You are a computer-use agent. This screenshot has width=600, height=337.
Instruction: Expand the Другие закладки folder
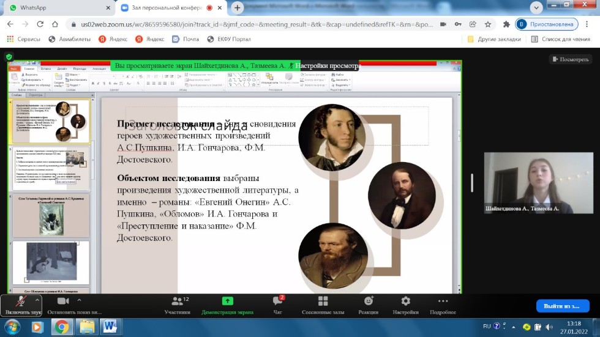[494, 39]
